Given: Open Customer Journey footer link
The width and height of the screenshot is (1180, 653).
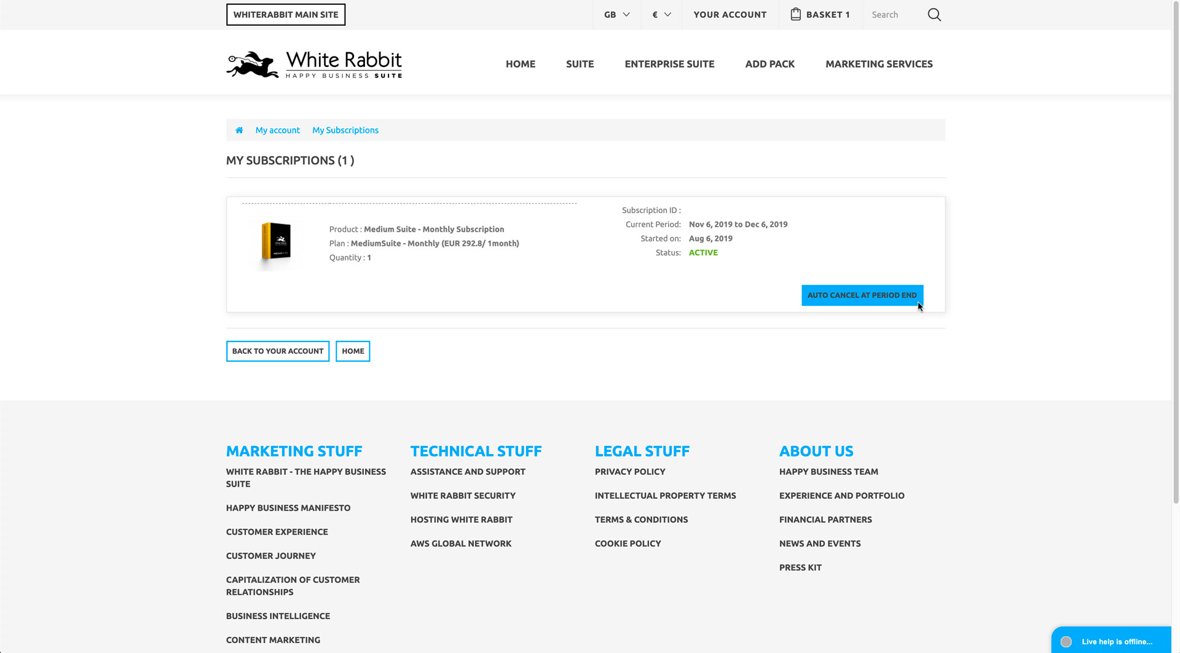Looking at the screenshot, I should [271, 556].
